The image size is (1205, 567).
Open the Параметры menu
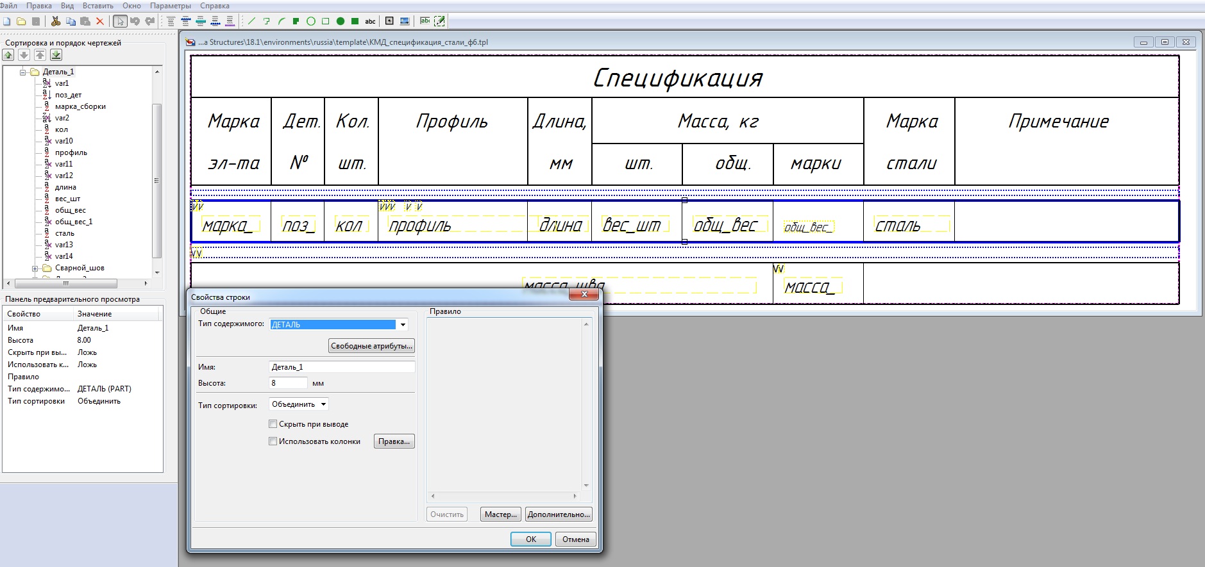coord(170,6)
